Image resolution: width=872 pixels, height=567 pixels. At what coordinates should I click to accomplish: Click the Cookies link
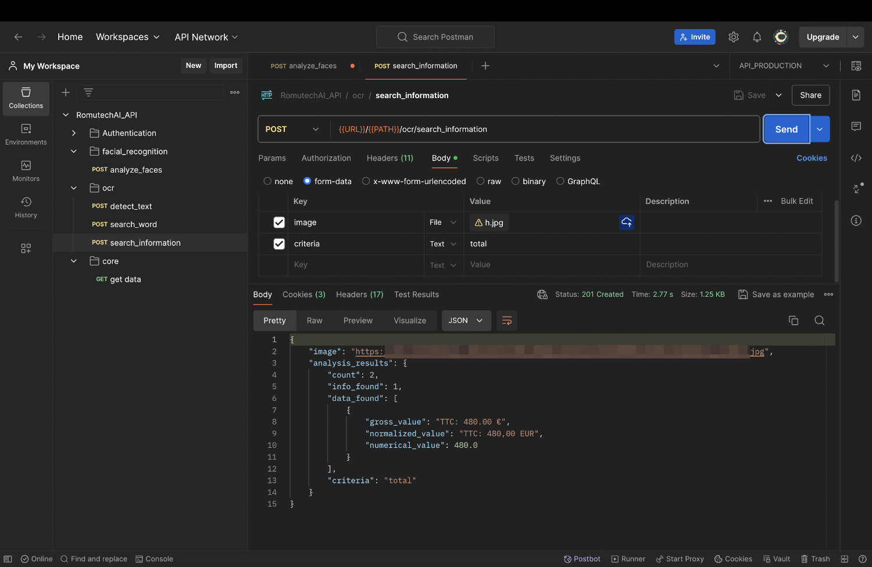click(812, 158)
